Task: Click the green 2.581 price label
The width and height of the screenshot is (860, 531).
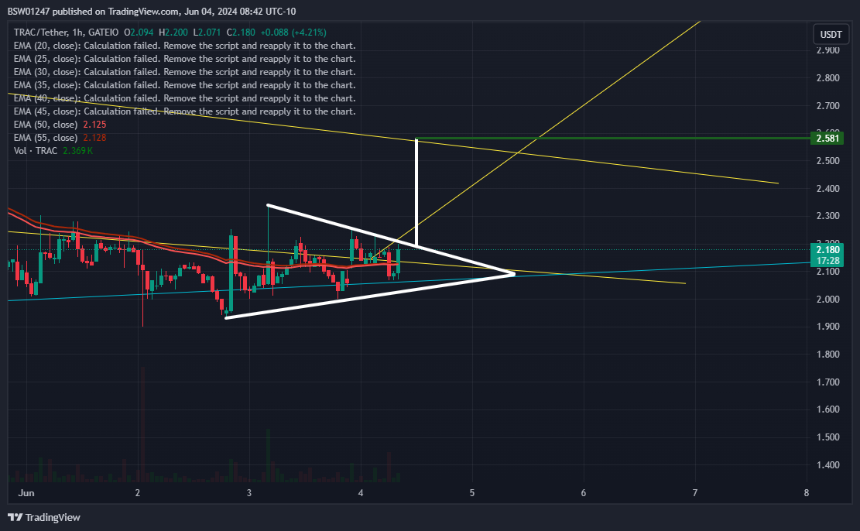Action: click(x=827, y=139)
